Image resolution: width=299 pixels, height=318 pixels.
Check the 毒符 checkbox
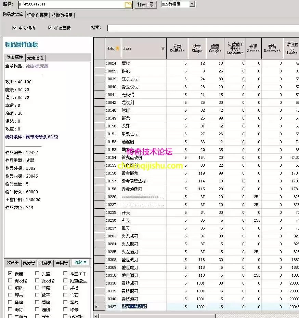tap(10, 309)
